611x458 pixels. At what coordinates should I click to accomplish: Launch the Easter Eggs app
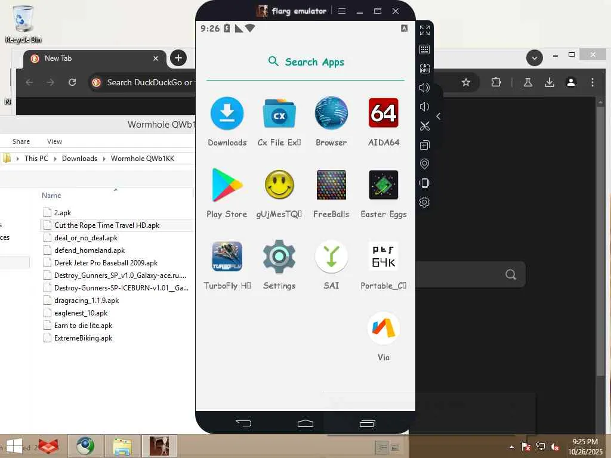(x=384, y=185)
